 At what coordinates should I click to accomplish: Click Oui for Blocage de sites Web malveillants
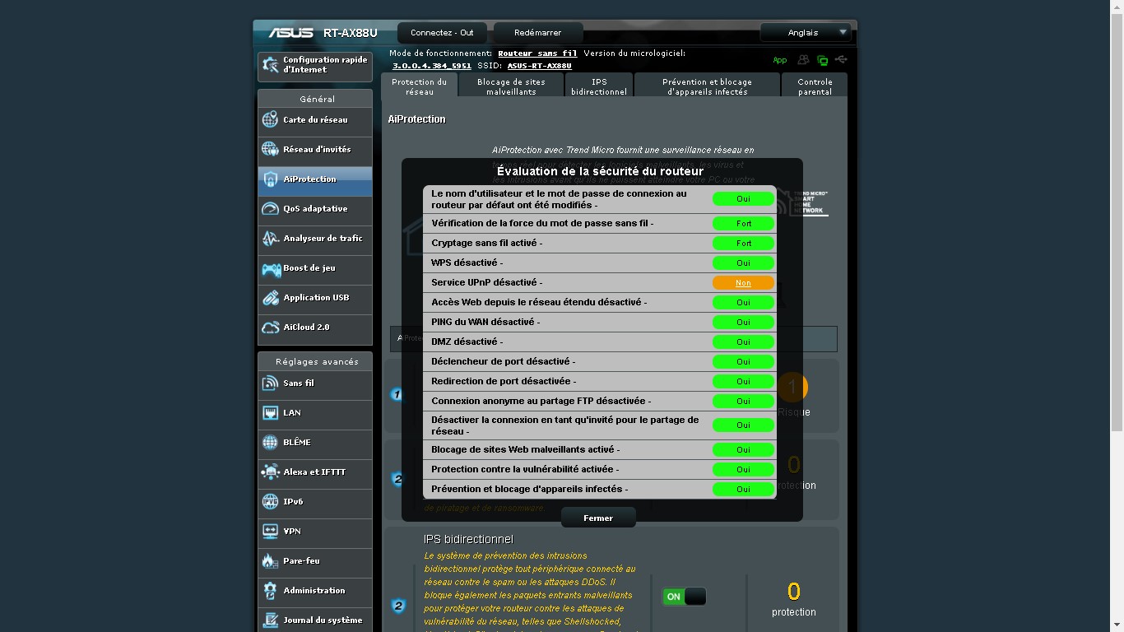point(743,450)
